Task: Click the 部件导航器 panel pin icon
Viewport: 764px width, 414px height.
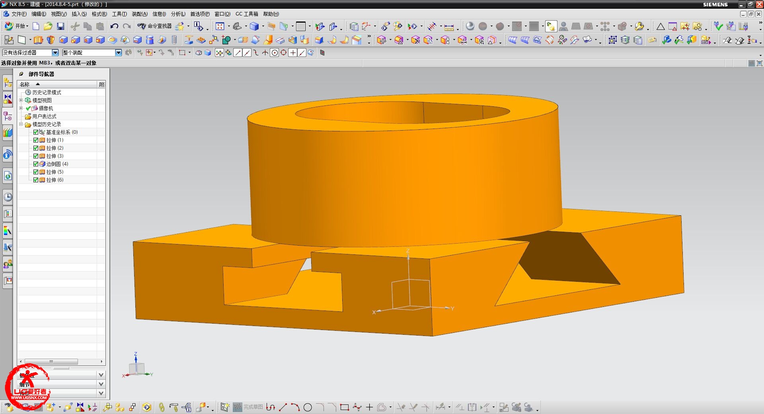Action: pos(21,74)
